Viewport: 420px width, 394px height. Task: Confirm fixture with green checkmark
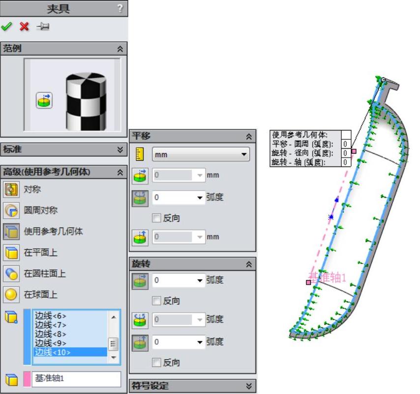coord(6,26)
